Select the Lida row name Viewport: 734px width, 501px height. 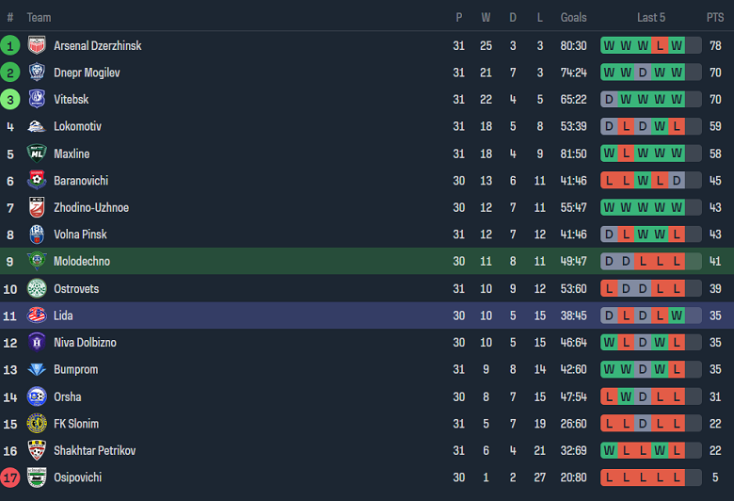pos(63,315)
